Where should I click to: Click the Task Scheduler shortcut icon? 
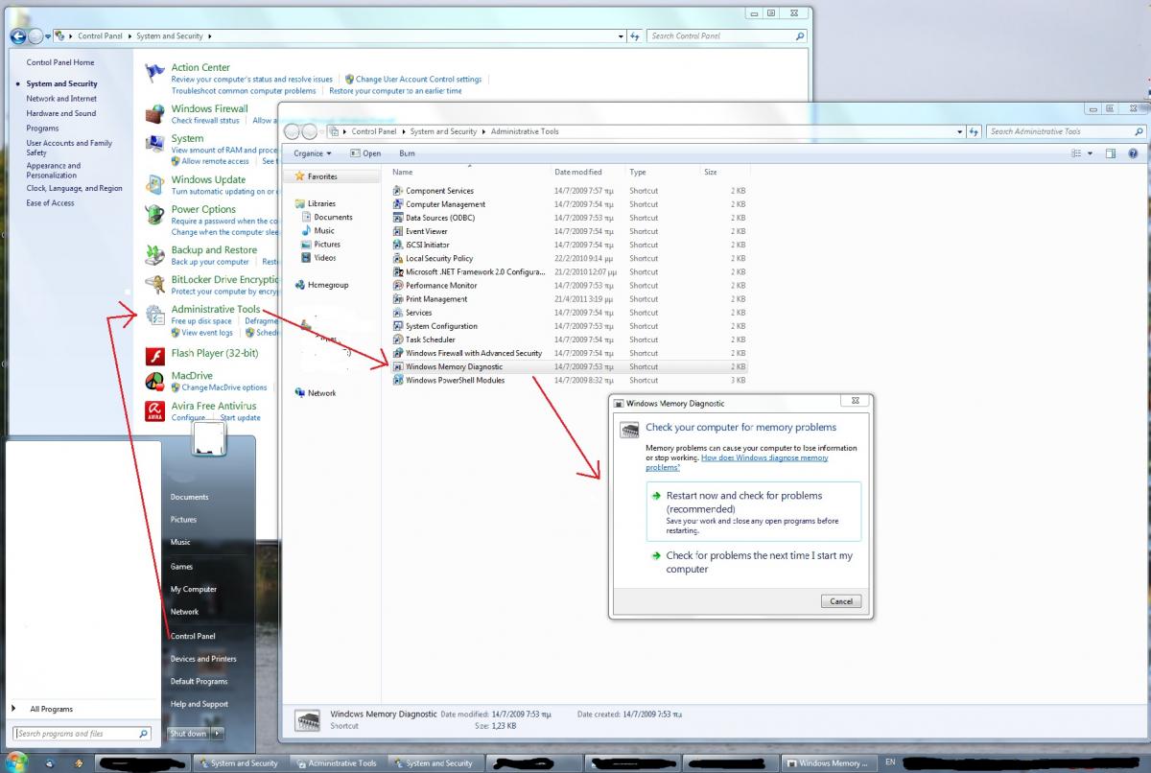(398, 340)
